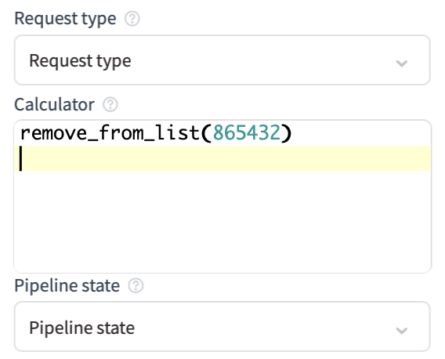The height and width of the screenshot is (359, 445).
Task: Click the teal number 865432 in code
Action: 247,133
